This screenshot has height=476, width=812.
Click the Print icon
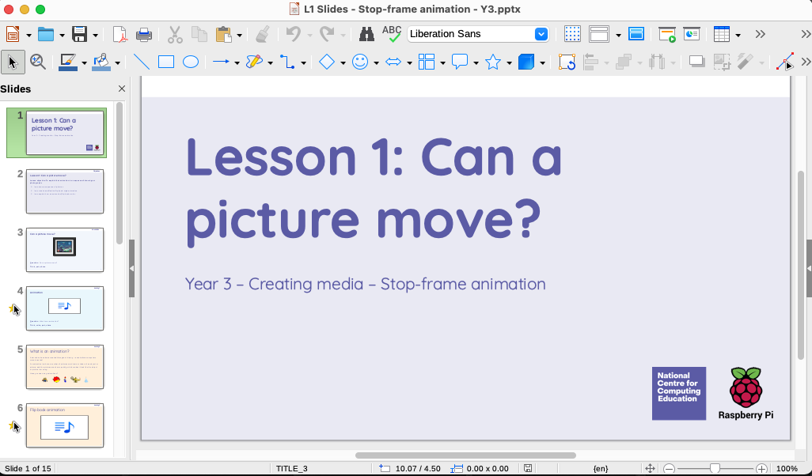144,34
